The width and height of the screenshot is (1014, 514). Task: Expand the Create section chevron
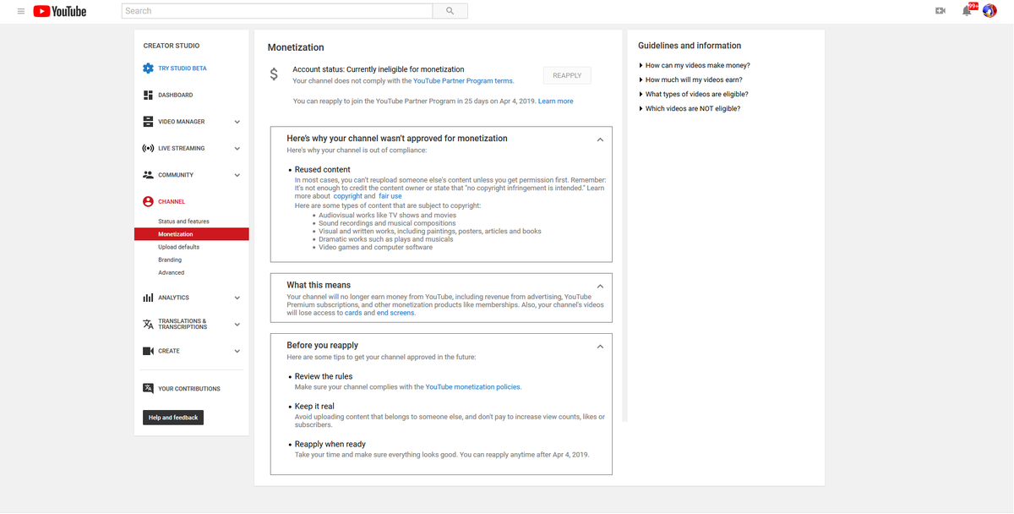tap(237, 351)
